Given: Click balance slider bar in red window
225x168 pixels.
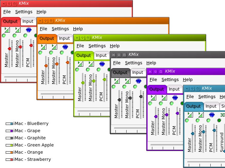Looking at the screenshot, I should [x=20, y=77].
